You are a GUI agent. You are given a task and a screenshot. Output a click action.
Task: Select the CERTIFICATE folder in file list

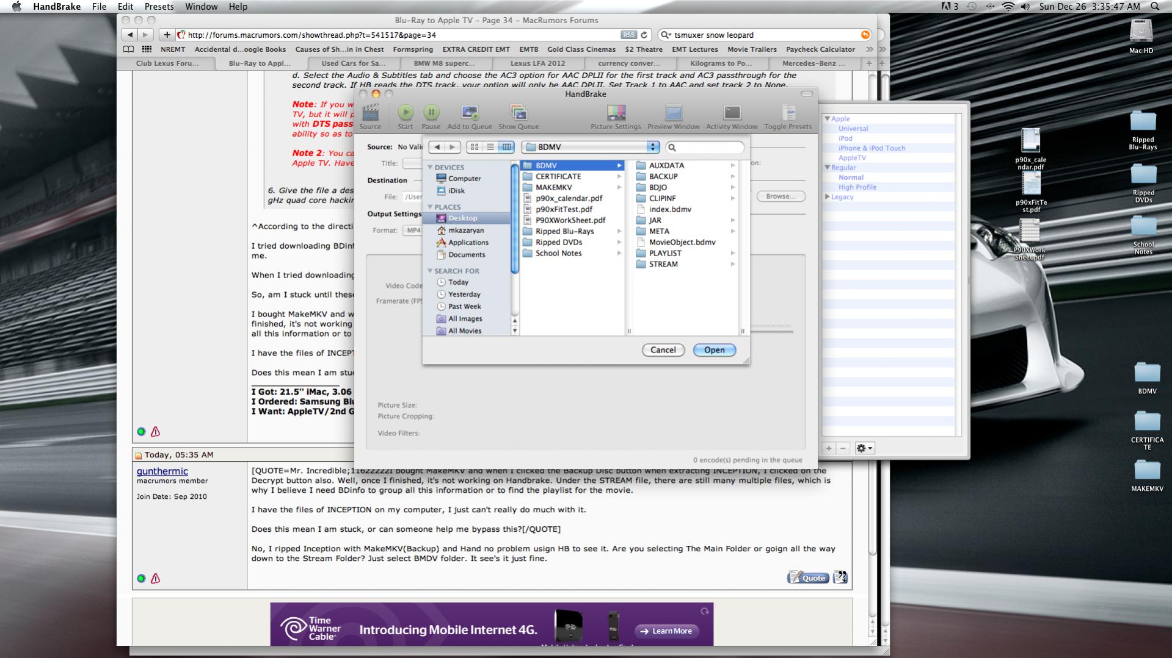tap(572, 176)
